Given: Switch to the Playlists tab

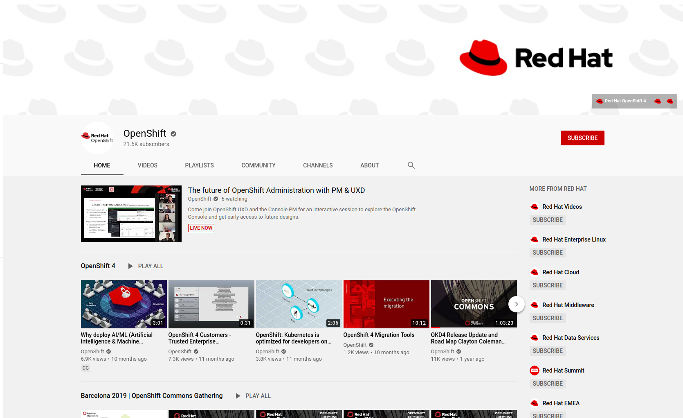Looking at the screenshot, I should pyautogui.click(x=199, y=165).
